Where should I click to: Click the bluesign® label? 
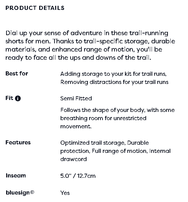pyautogui.click(x=20, y=193)
